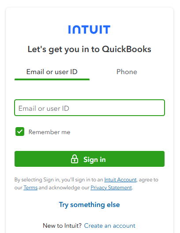Image resolution: width=180 pixels, height=233 pixels.
Task: Open the Intuit Account link
Action: click(120, 180)
